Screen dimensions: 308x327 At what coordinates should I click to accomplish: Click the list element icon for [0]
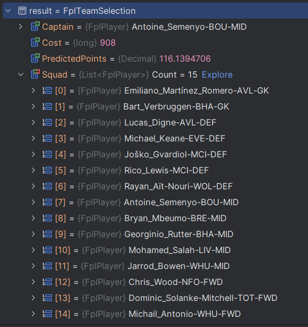[47, 90]
